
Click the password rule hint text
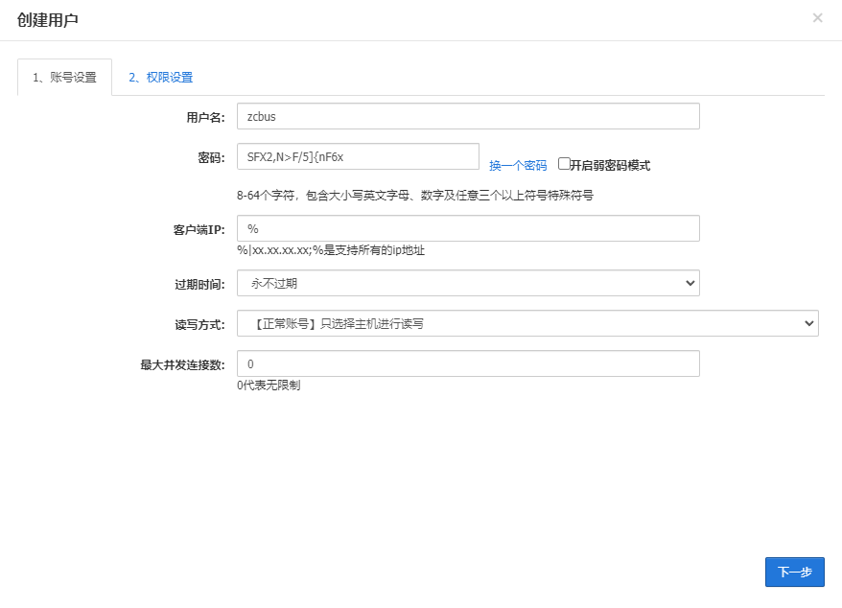click(414, 196)
